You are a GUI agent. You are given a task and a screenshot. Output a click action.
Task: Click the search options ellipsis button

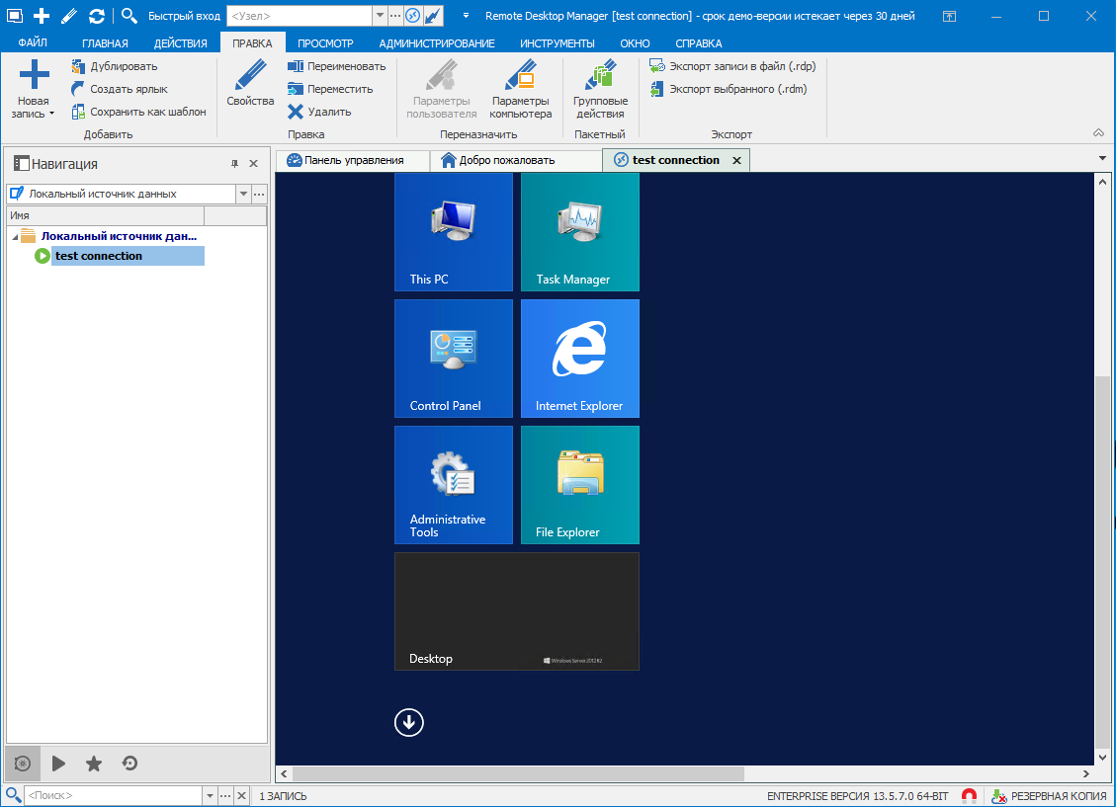click(x=225, y=796)
